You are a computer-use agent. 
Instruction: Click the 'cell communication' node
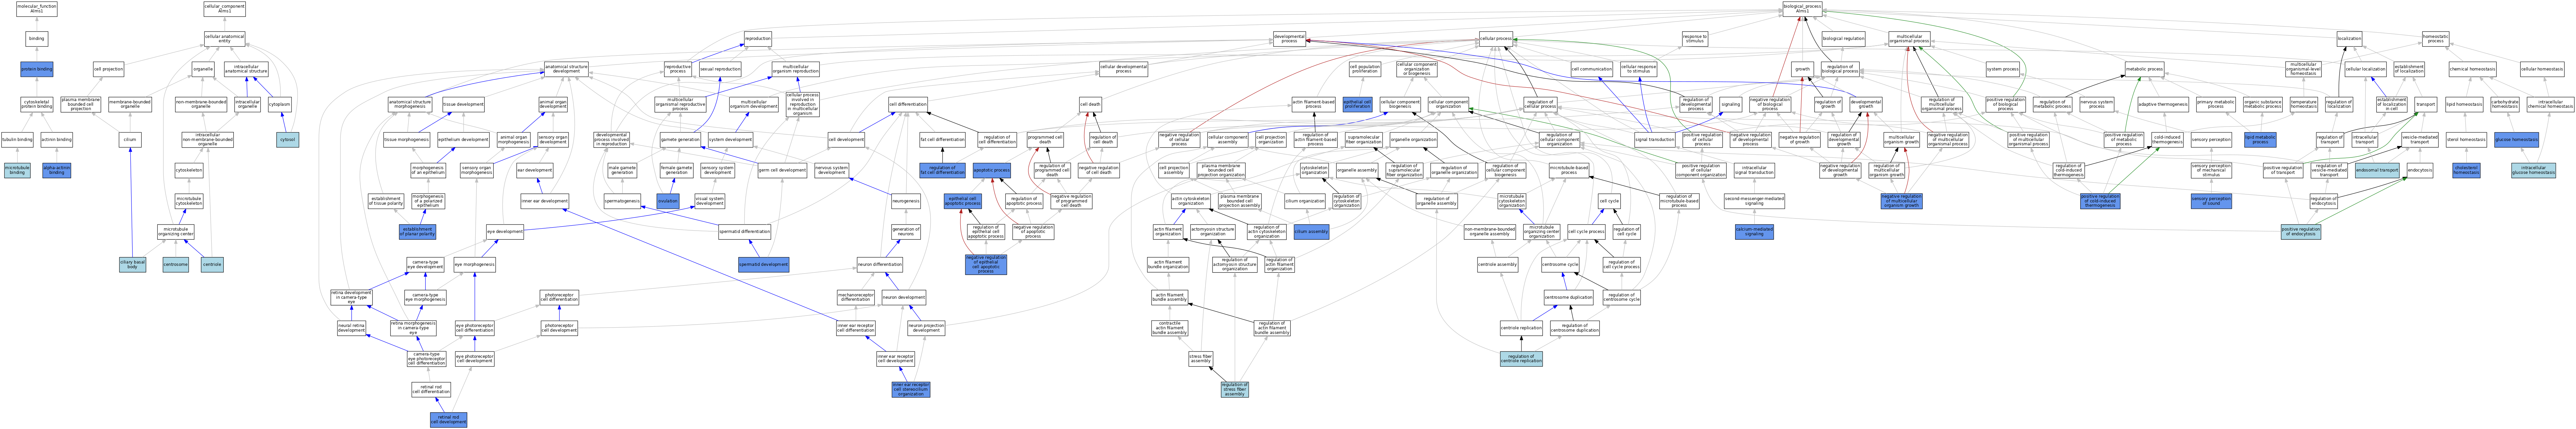[1591, 69]
